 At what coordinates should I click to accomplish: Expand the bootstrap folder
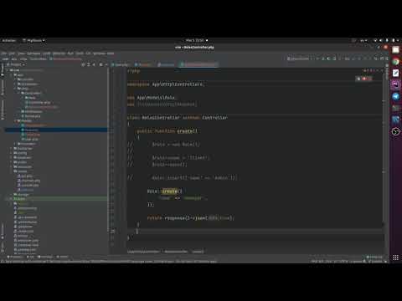coord(12,148)
